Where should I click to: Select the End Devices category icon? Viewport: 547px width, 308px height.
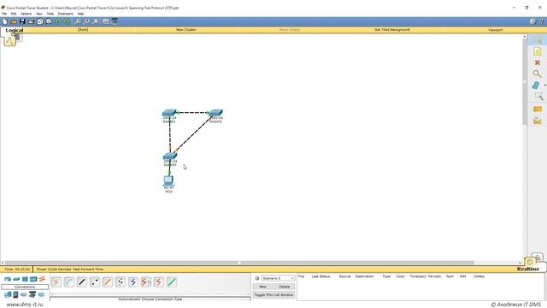(x=8, y=294)
